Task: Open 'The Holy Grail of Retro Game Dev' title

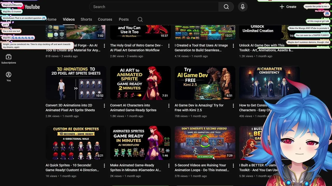Action: [x=136, y=48]
